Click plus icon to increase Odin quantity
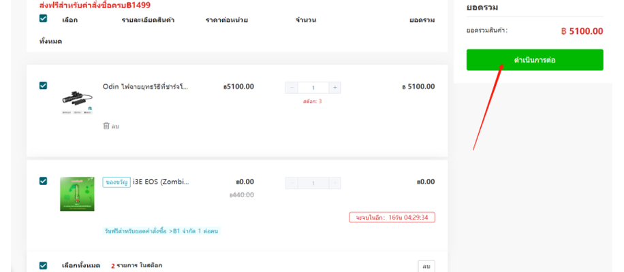 pyautogui.click(x=334, y=88)
